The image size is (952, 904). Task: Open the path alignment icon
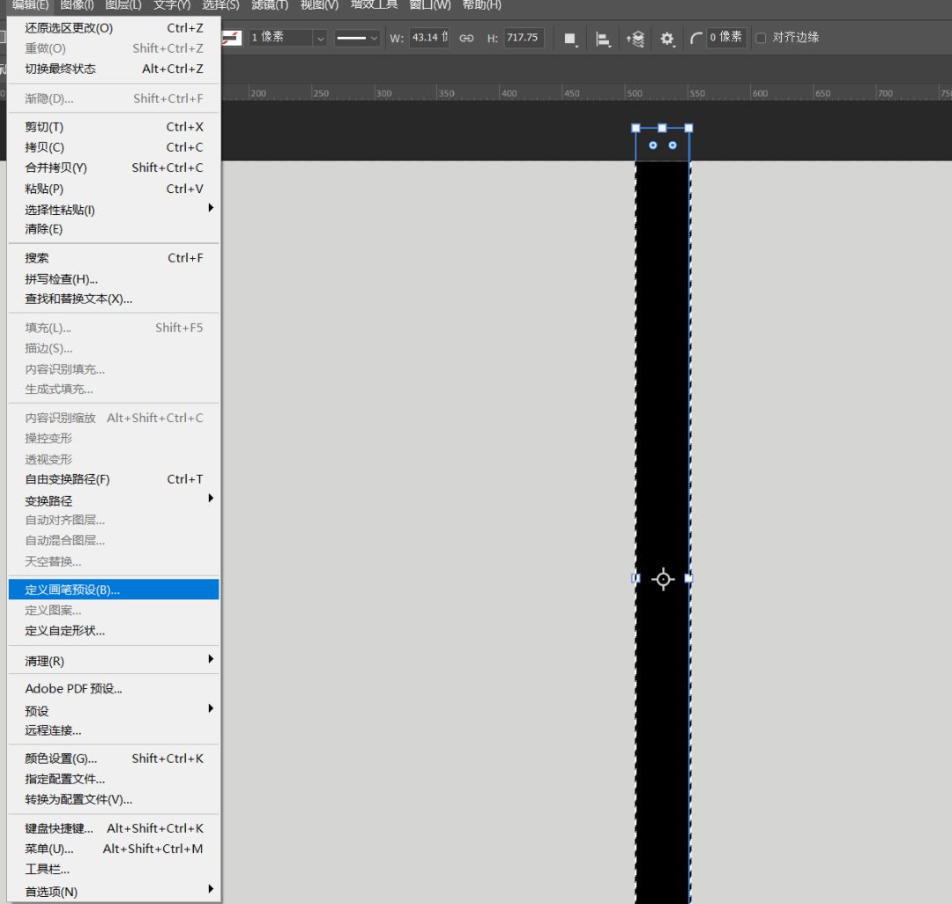[x=603, y=39]
